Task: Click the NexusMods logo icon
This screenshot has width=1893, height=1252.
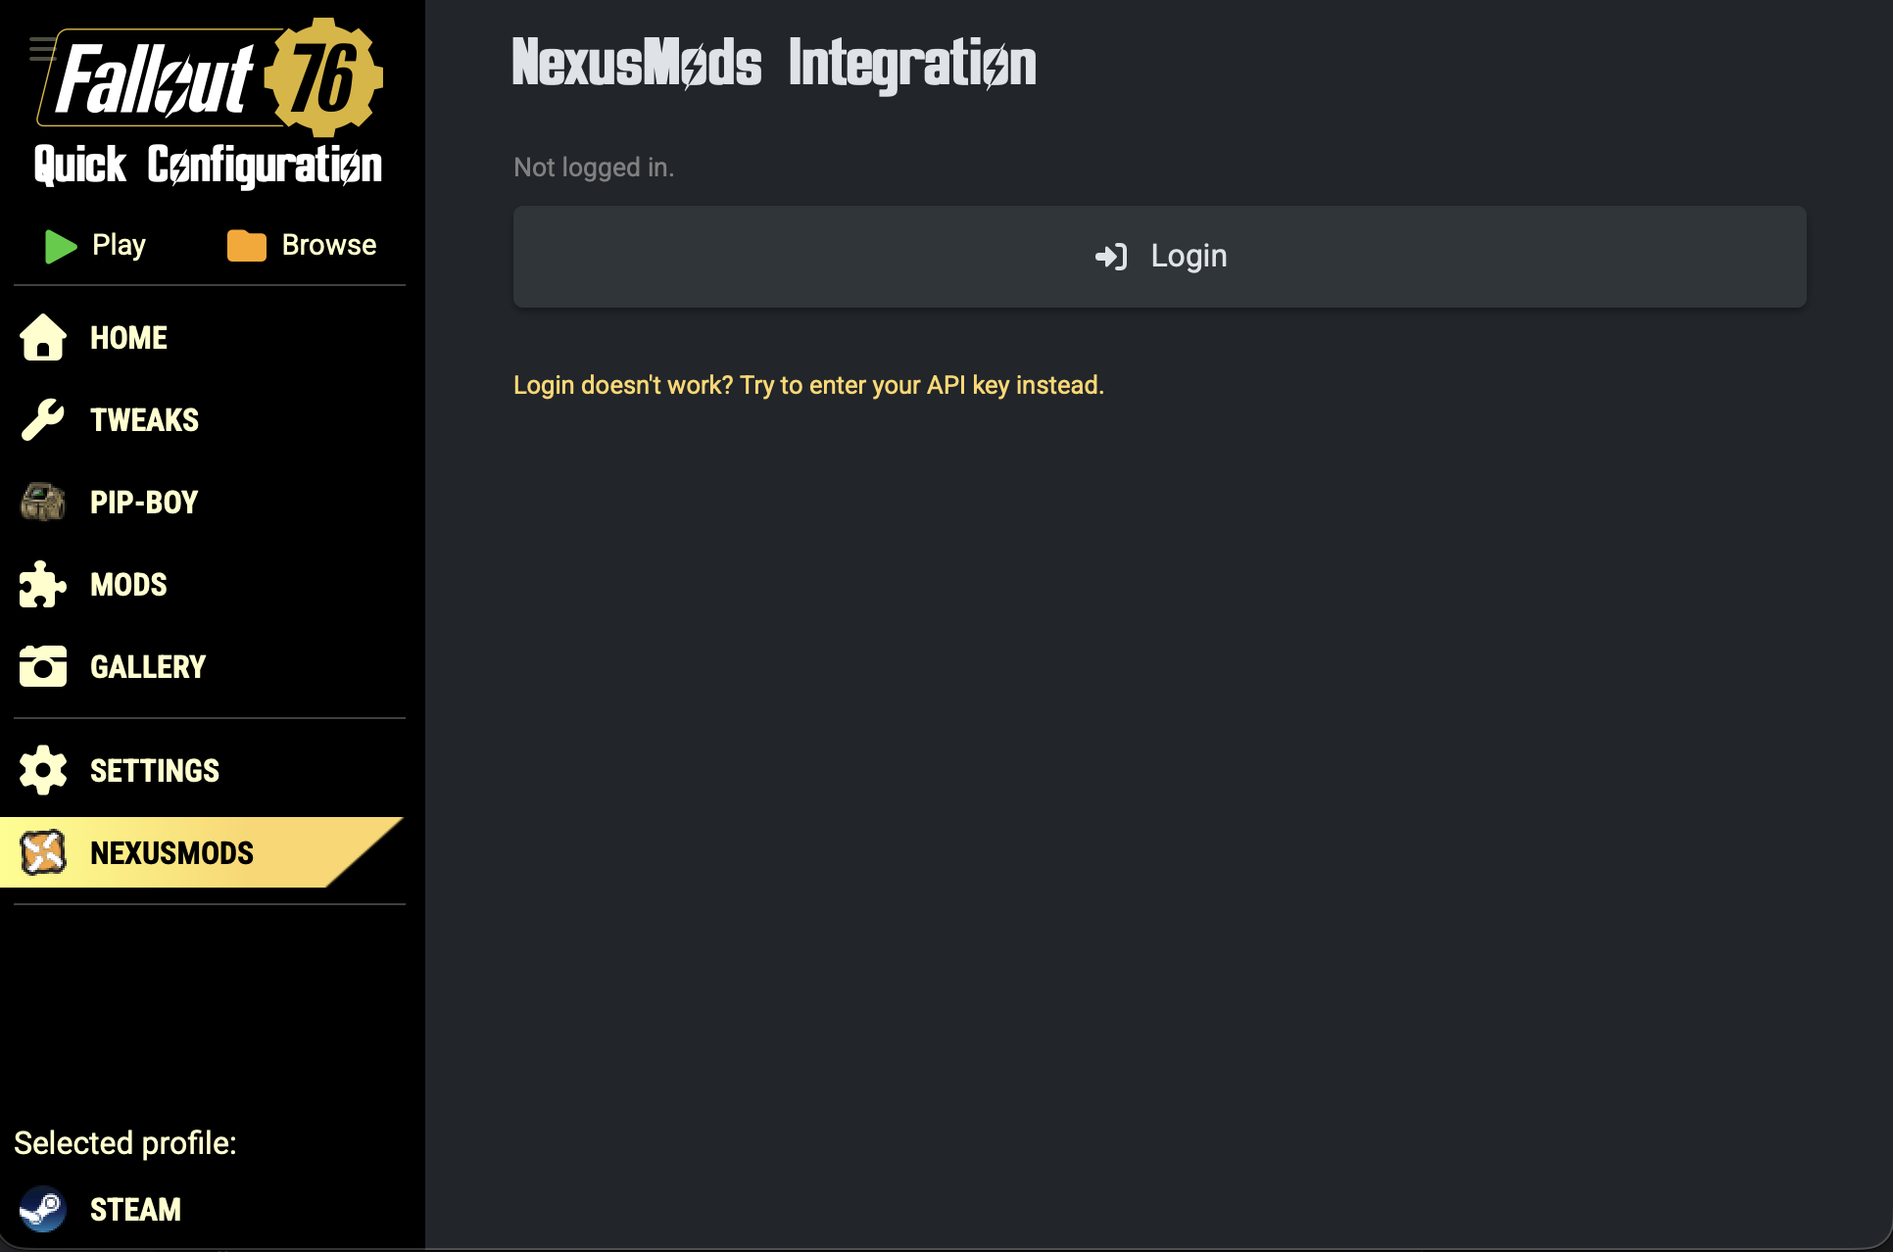Action: (x=43, y=852)
